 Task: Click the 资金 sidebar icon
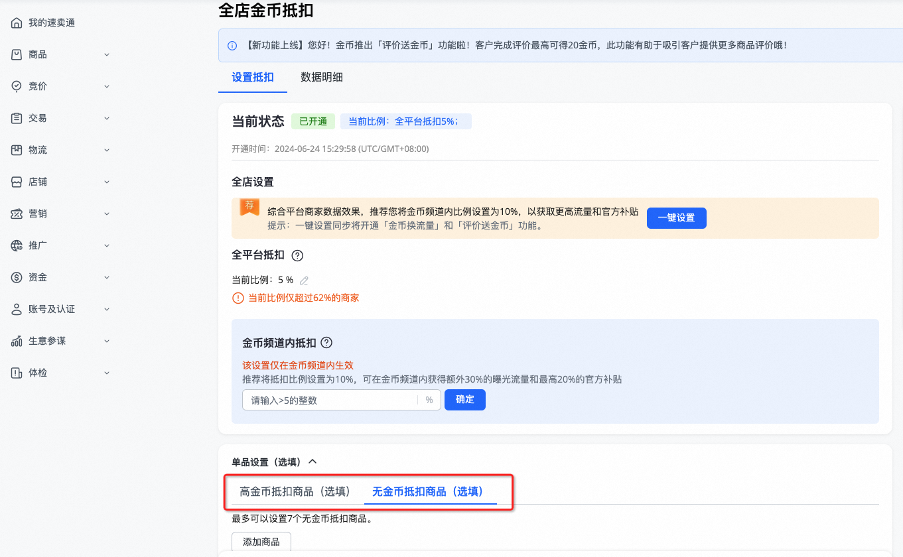[x=16, y=277]
